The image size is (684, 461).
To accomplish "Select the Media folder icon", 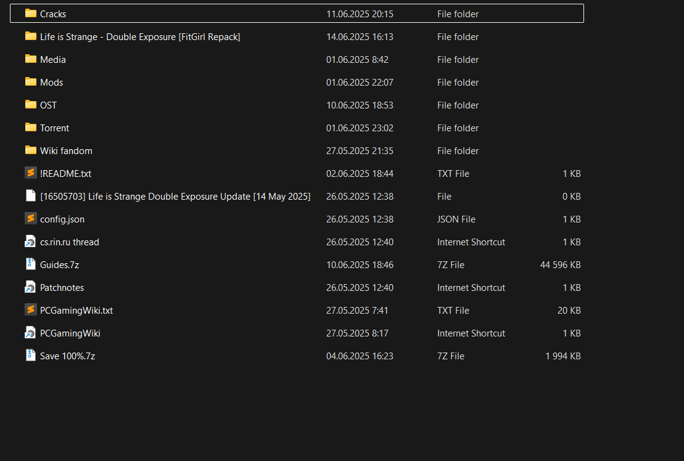I will [x=31, y=59].
